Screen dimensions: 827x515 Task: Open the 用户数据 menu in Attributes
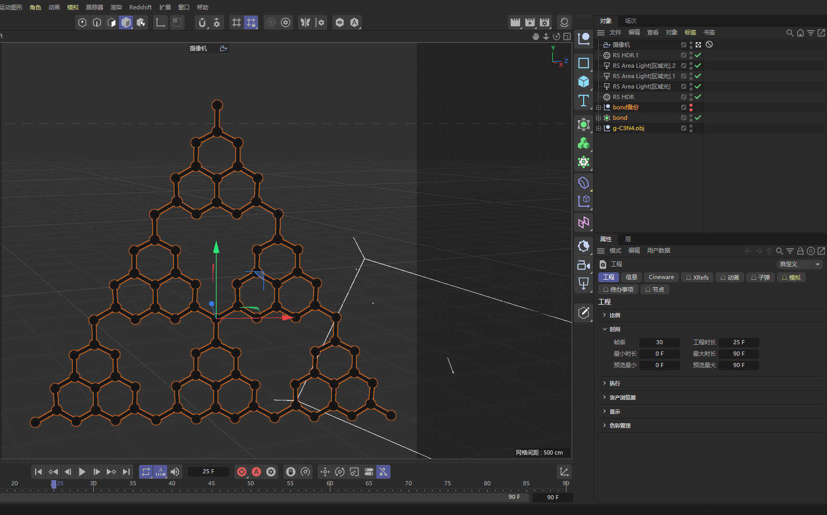point(659,250)
